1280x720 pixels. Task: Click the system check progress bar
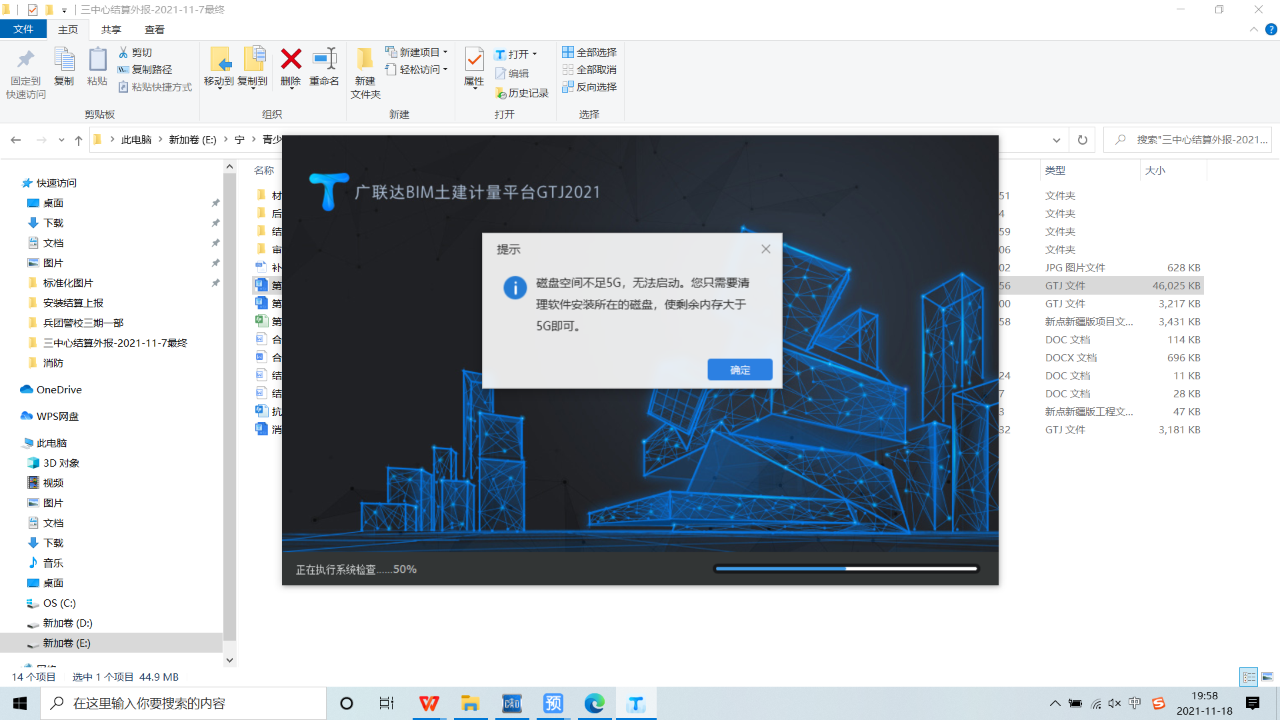(846, 569)
